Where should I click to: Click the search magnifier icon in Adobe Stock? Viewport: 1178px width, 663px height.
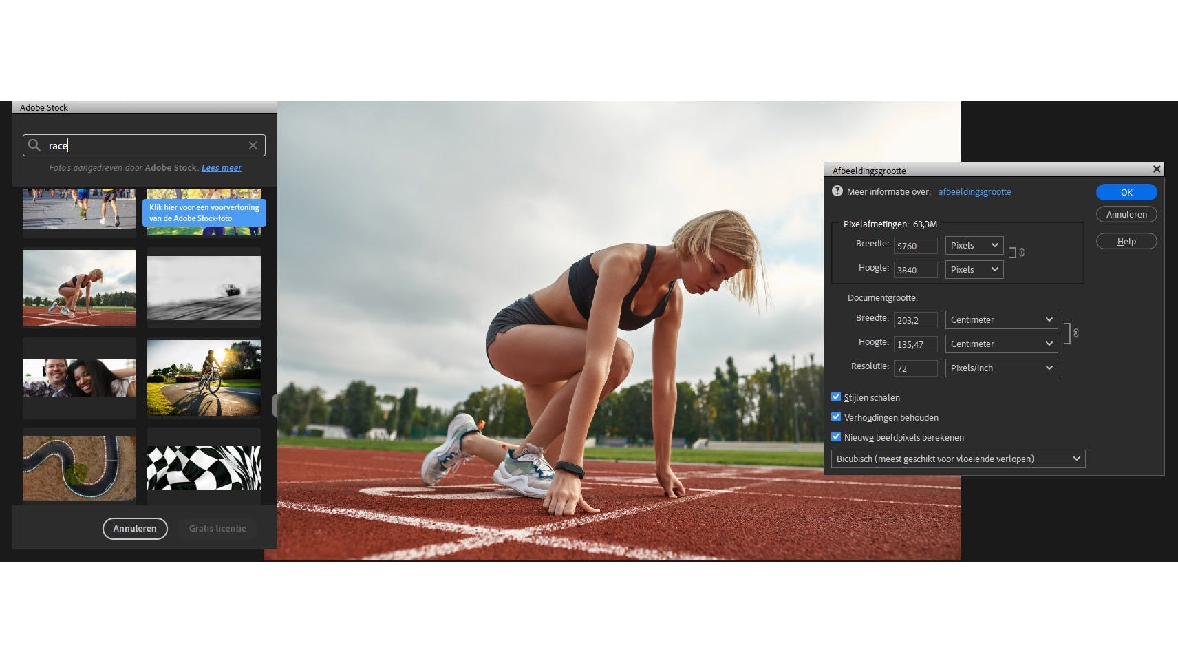pyautogui.click(x=34, y=145)
